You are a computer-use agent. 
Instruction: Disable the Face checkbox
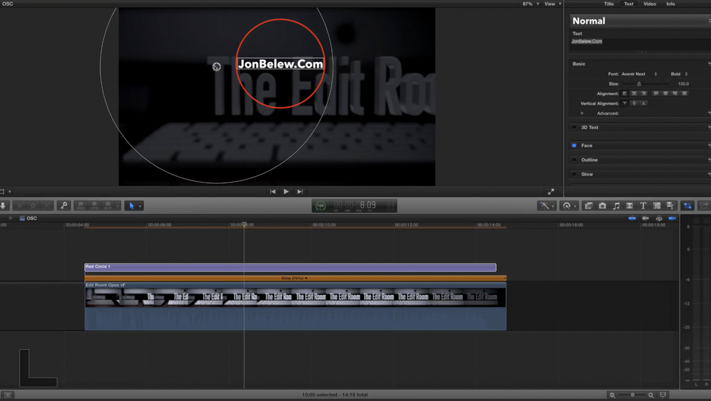(x=573, y=146)
